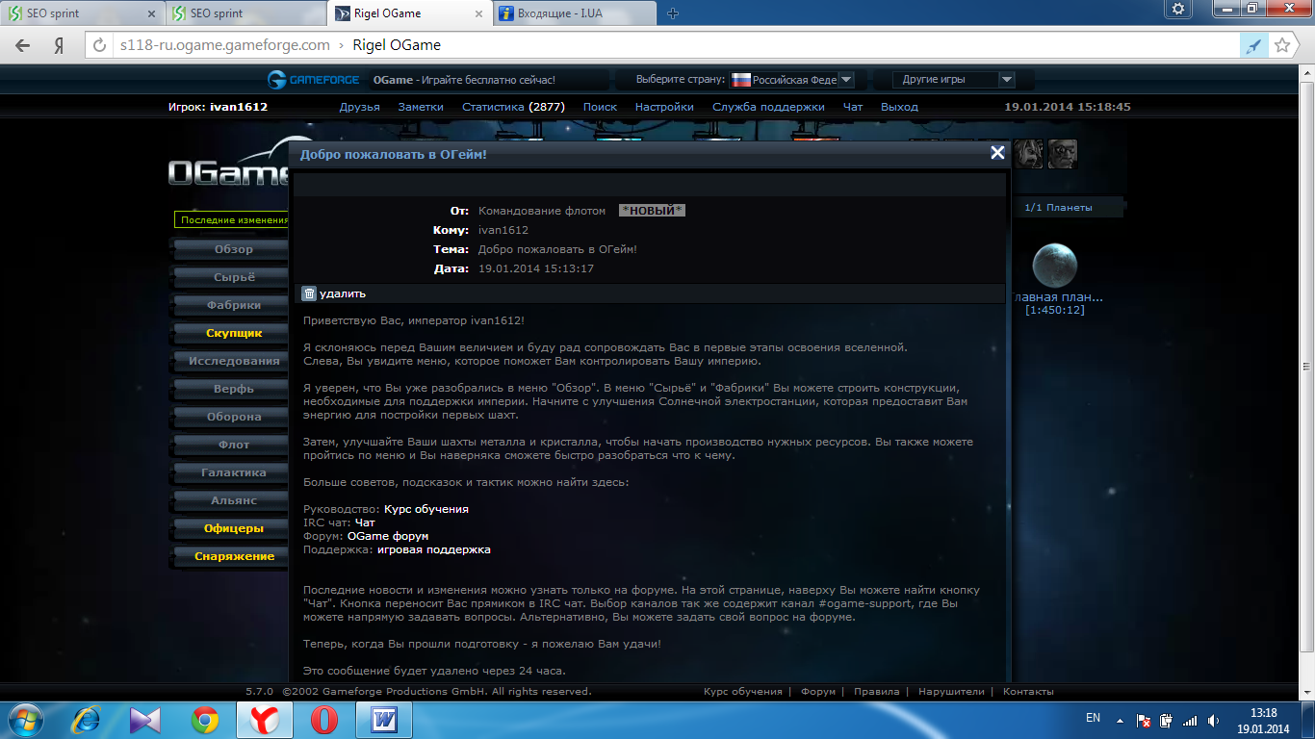View Статистика (2877) ranking
The width and height of the screenshot is (1315, 739).
click(513, 107)
